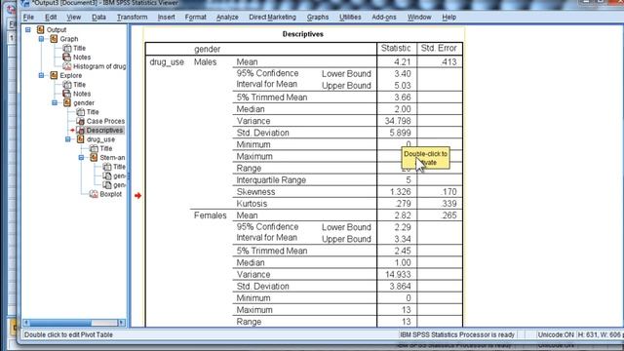Collapse the Output root node
The height and width of the screenshot is (351, 624).
(28, 30)
